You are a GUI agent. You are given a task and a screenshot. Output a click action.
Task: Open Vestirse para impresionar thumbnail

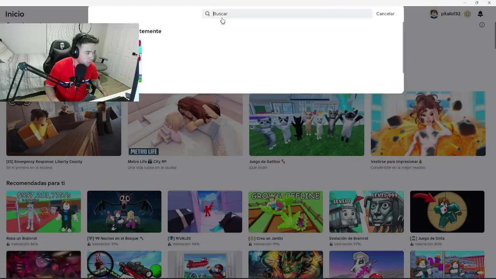click(x=428, y=124)
